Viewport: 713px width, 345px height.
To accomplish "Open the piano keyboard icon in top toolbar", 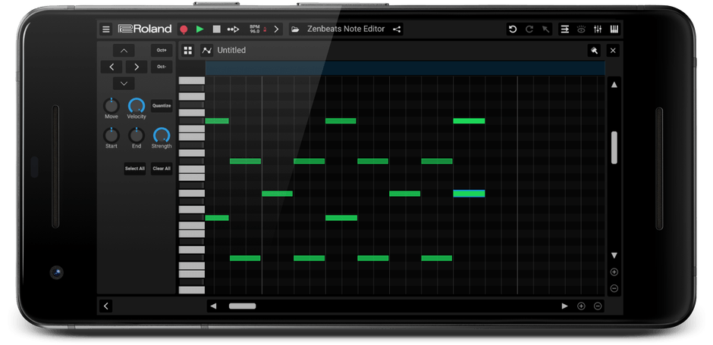I will pyautogui.click(x=614, y=30).
